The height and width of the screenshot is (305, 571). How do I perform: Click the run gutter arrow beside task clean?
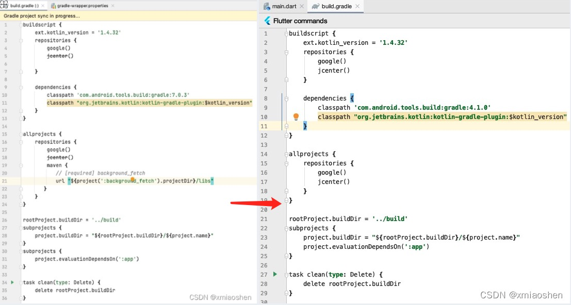(275, 274)
